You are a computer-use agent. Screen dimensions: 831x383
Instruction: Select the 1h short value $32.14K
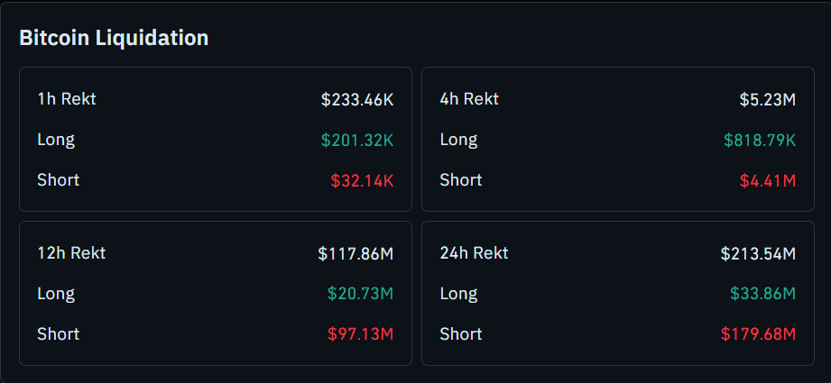click(x=362, y=180)
